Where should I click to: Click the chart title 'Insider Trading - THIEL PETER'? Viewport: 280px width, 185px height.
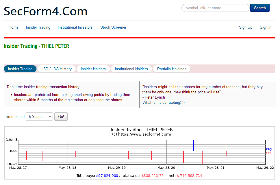point(142,130)
